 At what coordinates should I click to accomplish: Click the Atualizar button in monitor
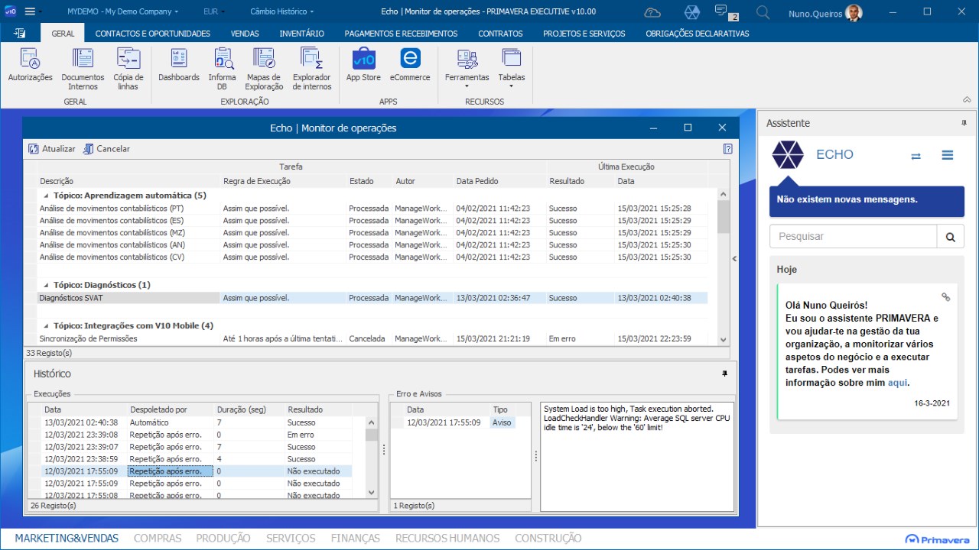[x=52, y=149]
